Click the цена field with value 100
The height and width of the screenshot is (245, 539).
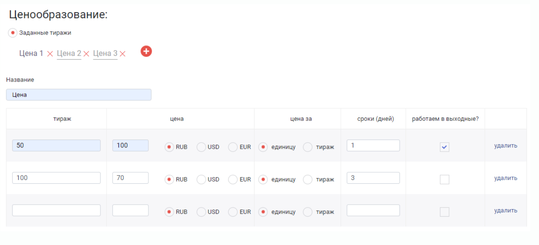(x=130, y=145)
